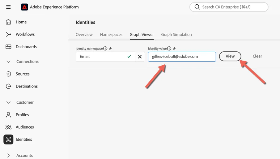Click the Sources icon in sidebar
This screenshot has width=280, height=159.
tap(8, 74)
